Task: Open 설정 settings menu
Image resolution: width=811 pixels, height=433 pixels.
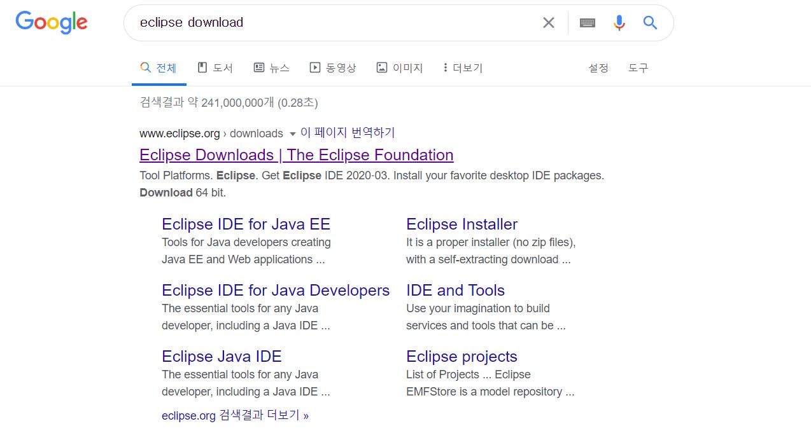Action: (598, 67)
